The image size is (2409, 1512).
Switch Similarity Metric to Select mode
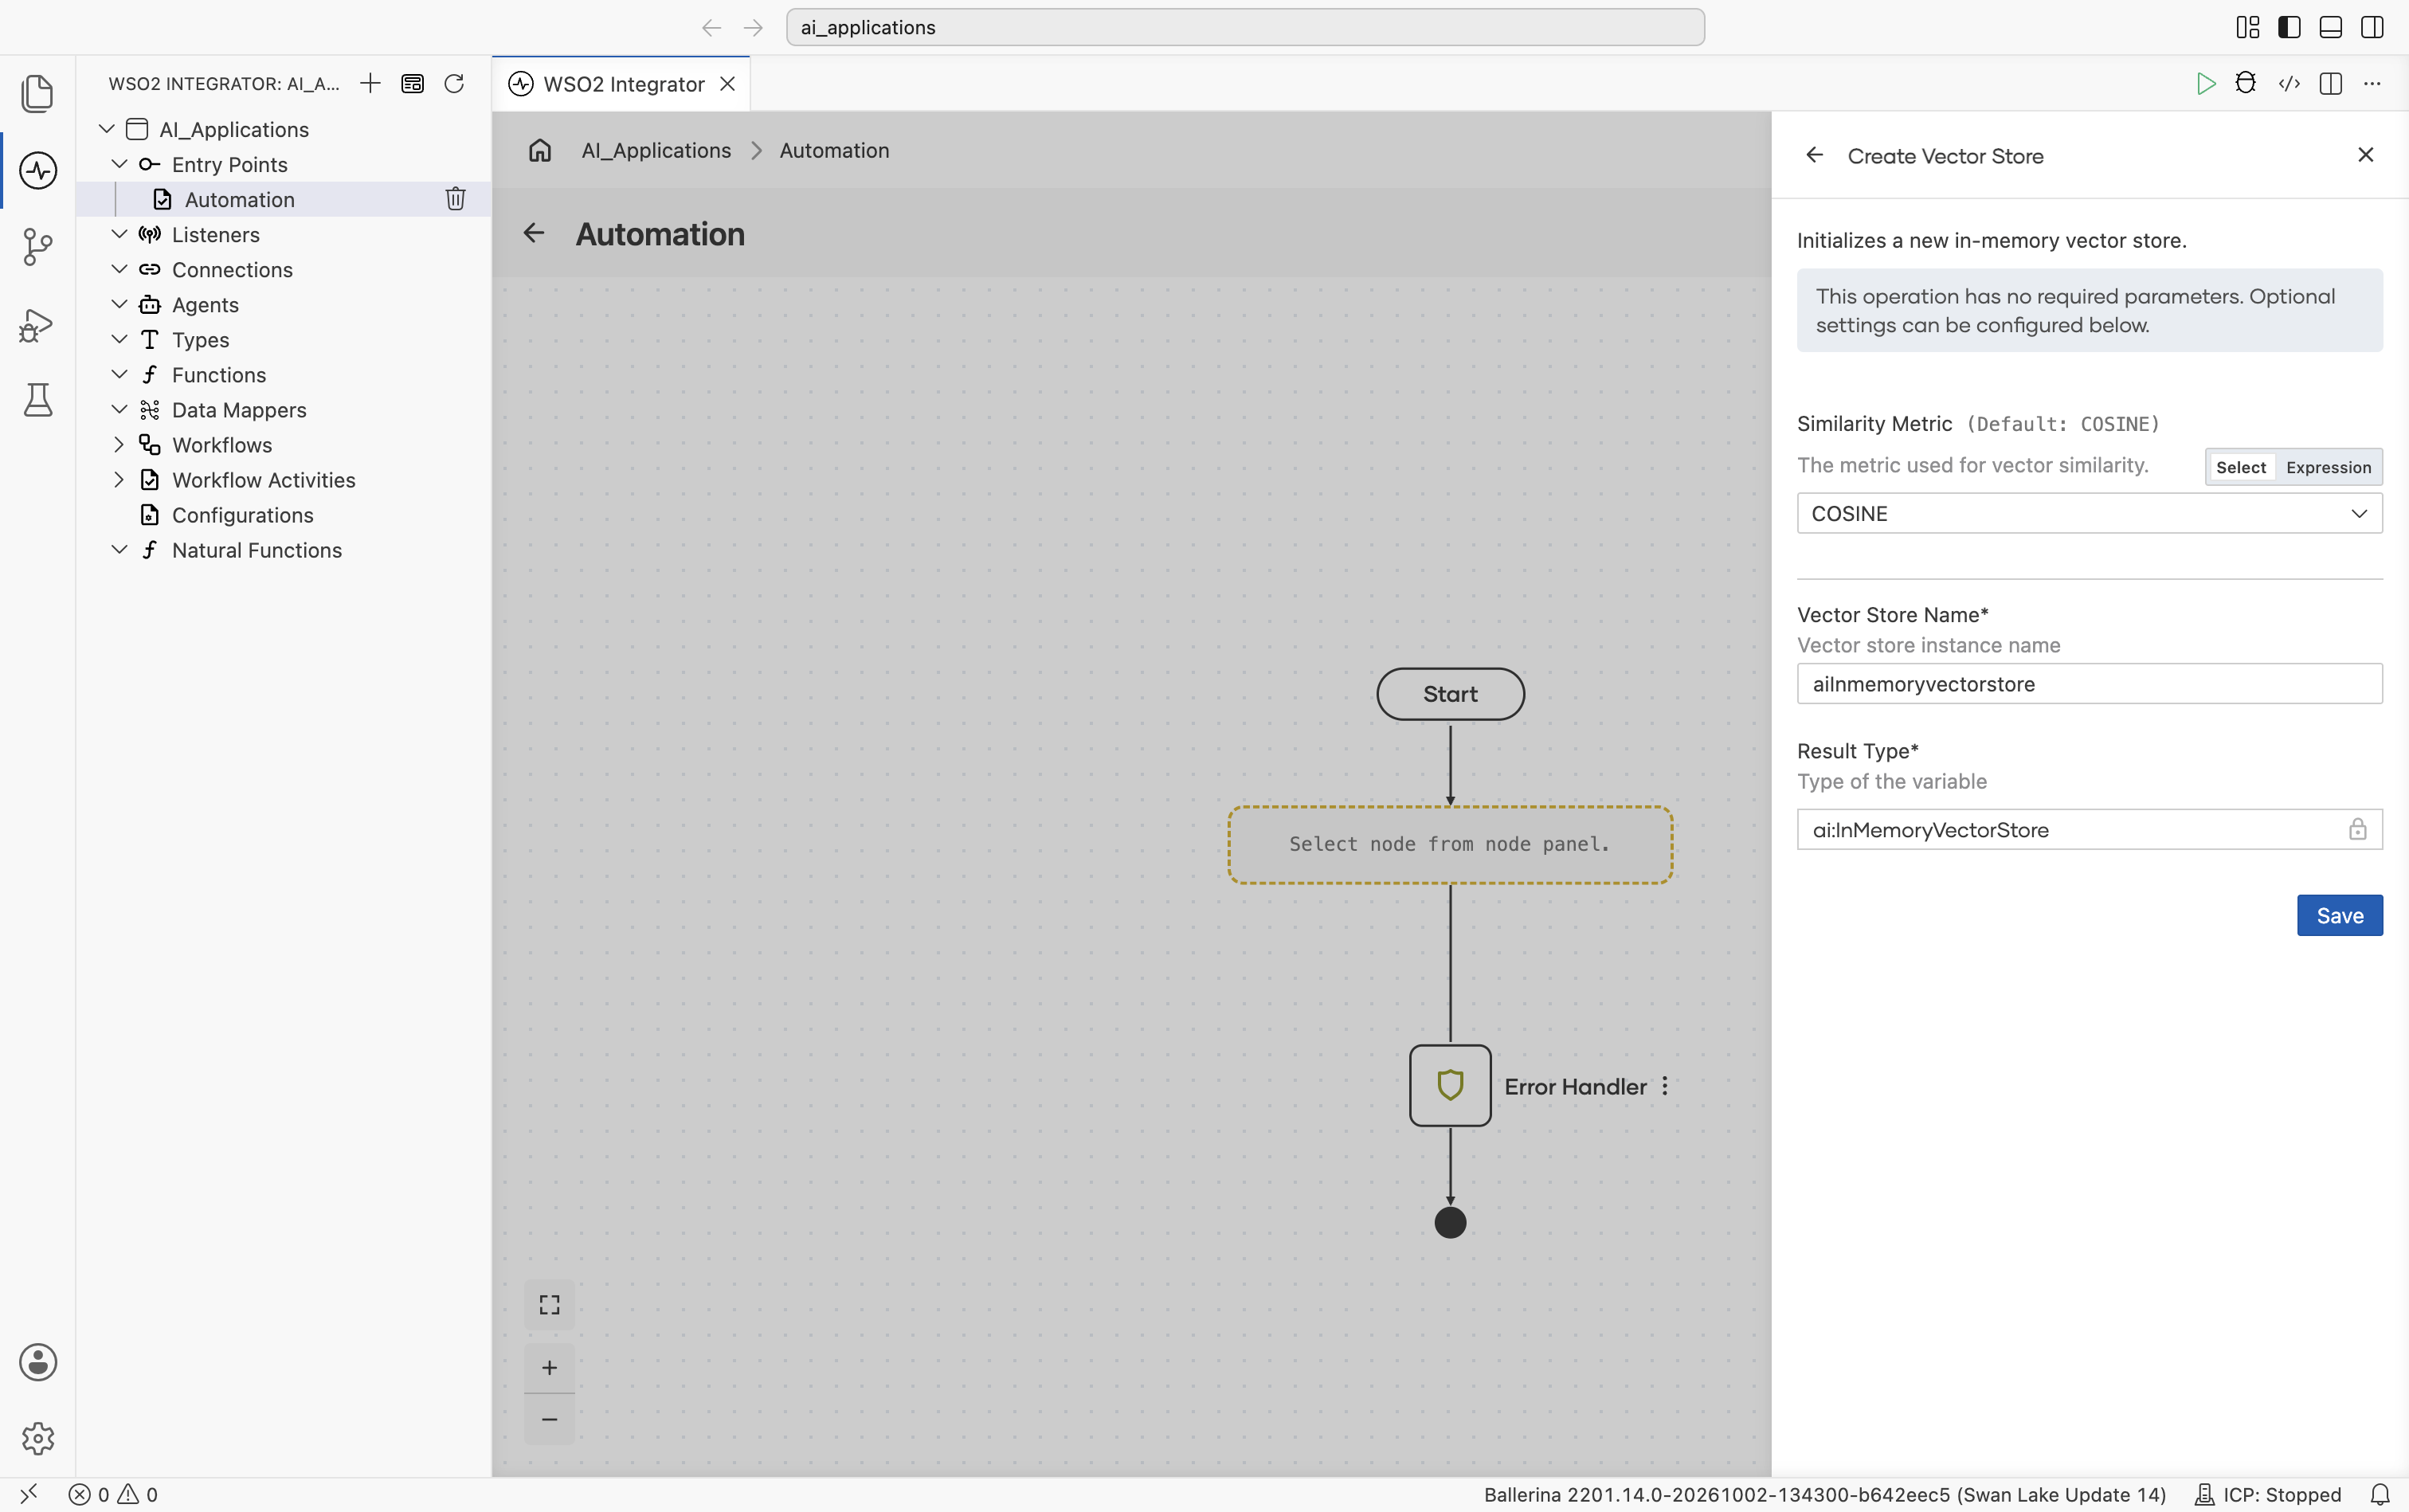pyautogui.click(x=2240, y=467)
